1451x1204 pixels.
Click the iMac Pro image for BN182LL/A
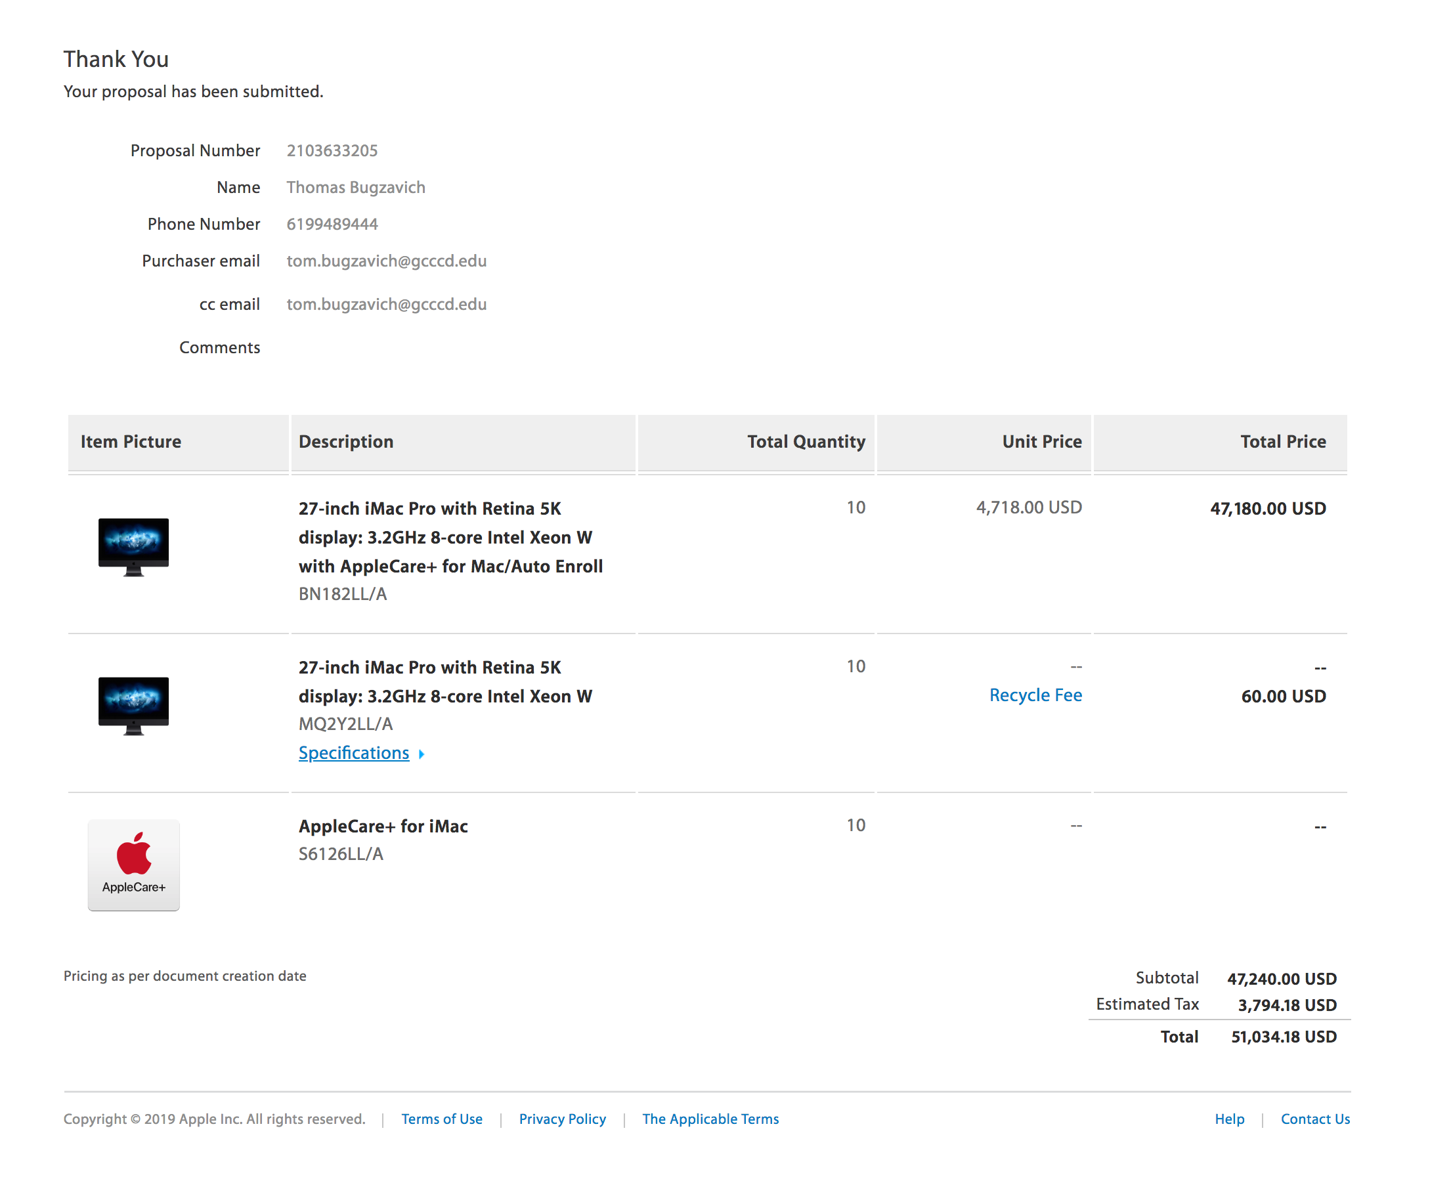(133, 546)
